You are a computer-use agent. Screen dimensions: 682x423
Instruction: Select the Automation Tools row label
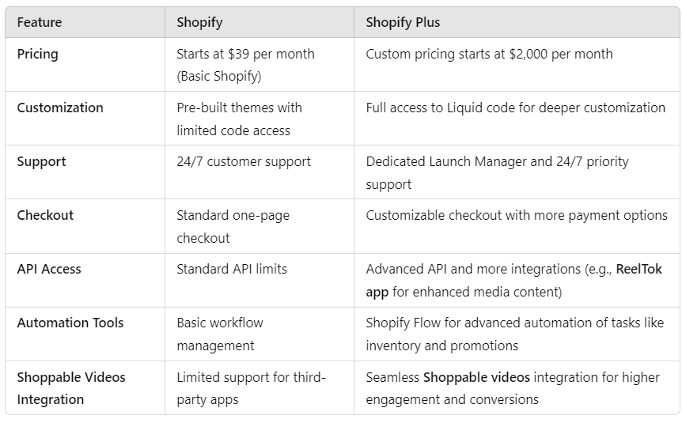[x=70, y=323]
